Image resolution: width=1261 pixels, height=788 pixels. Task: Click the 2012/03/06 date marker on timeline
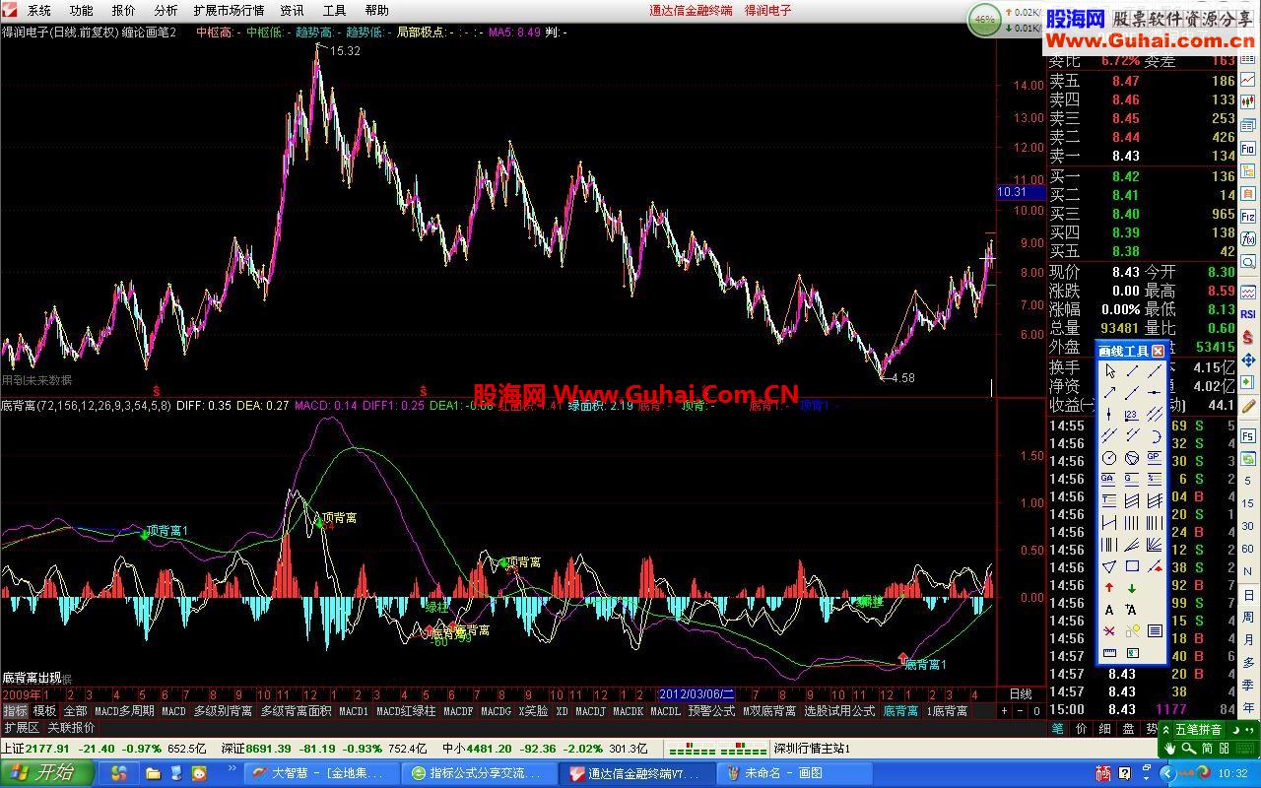696,694
